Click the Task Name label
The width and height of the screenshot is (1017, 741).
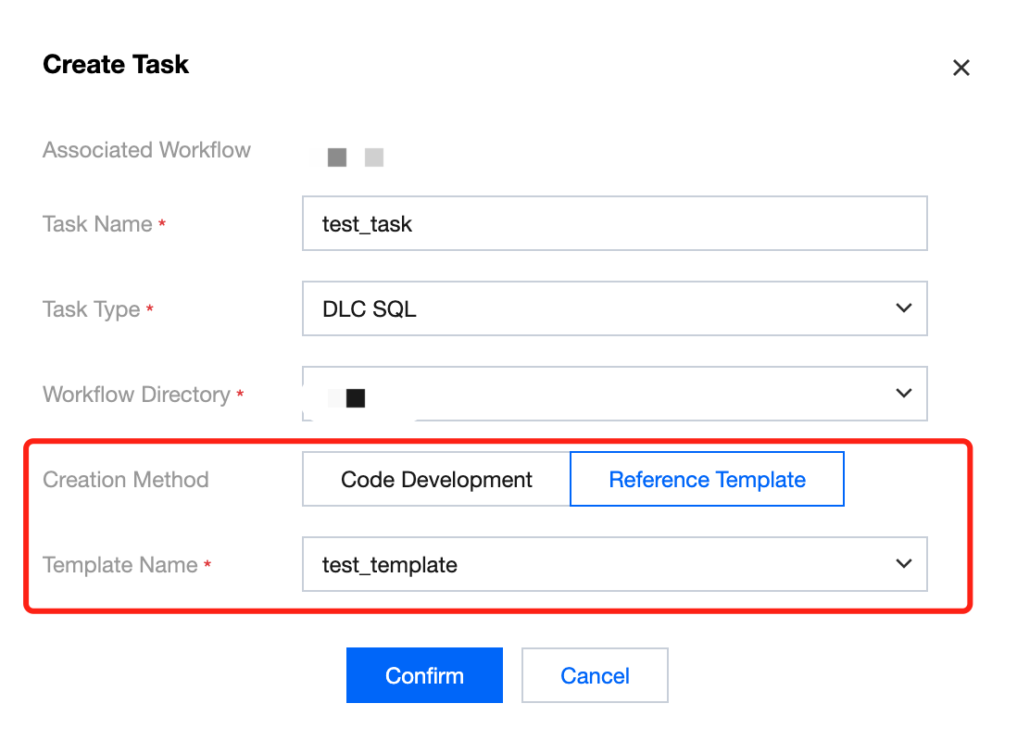coord(97,224)
